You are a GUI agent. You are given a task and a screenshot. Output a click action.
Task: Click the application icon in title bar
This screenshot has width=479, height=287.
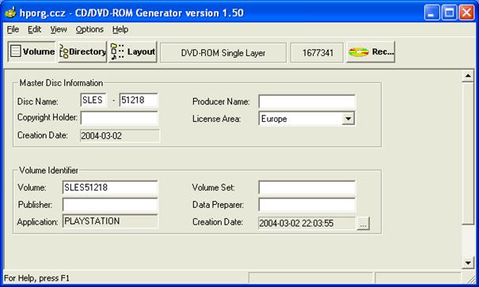coord(10,13)
